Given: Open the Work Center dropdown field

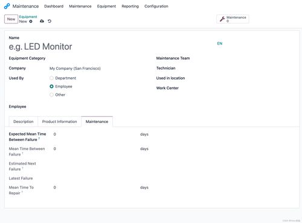Looking at the screenshot, I should click(246, 88).
